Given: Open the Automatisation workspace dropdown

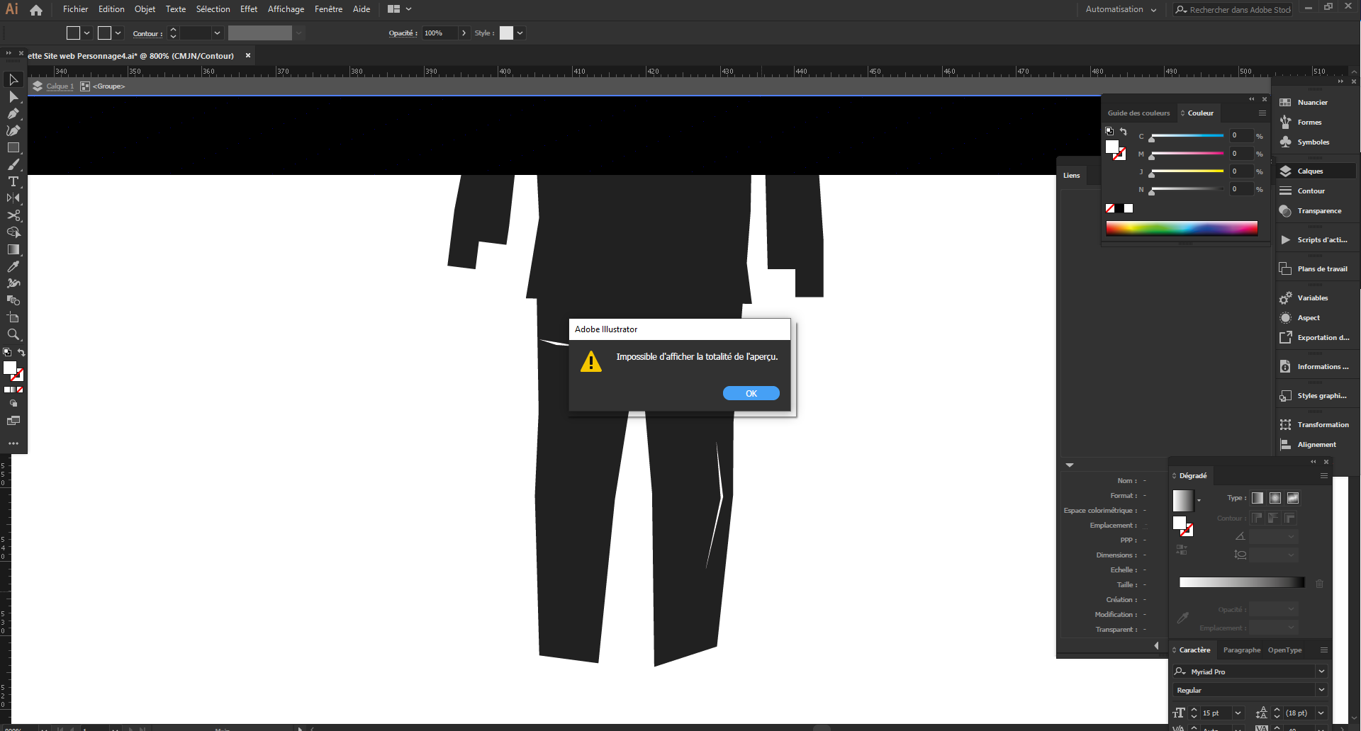Looking at the screenshot, I should (x=1121, y=9).
